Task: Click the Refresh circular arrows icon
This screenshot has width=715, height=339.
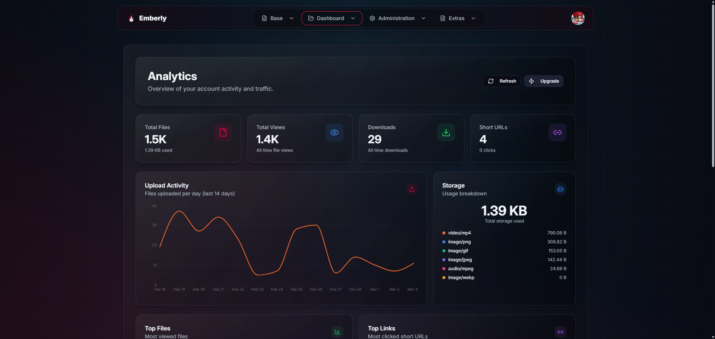Action: click(x=491, y=81)
